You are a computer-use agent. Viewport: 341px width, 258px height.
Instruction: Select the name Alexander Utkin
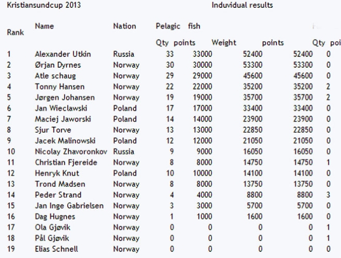pos(63,54)
